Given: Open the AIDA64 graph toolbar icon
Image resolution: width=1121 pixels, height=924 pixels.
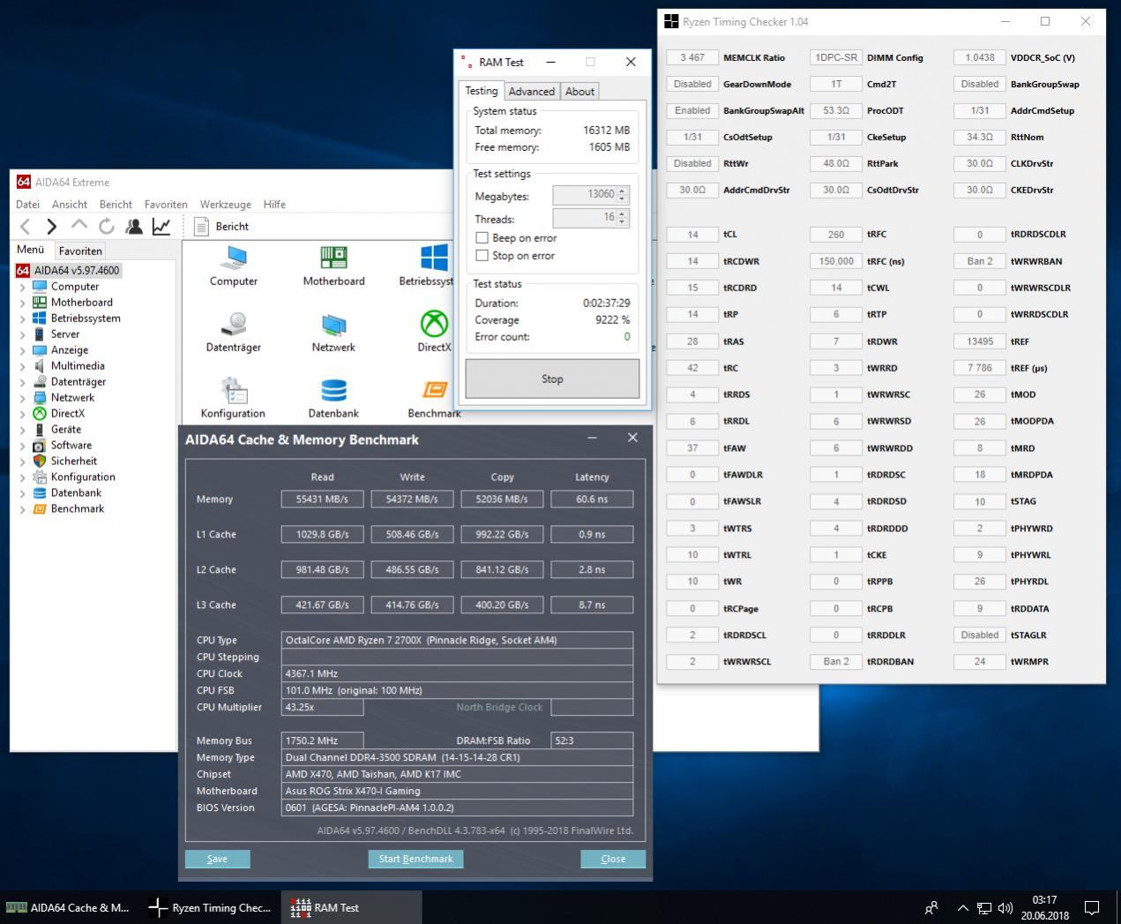Looking at the screenshot, I should pyautogui.click(x=161, y=227).
